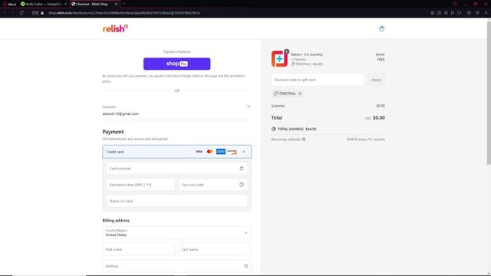Click the Visa card logo

point(199,152)
